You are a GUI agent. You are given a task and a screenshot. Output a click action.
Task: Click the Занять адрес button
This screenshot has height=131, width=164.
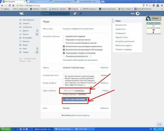coord(75,99)
